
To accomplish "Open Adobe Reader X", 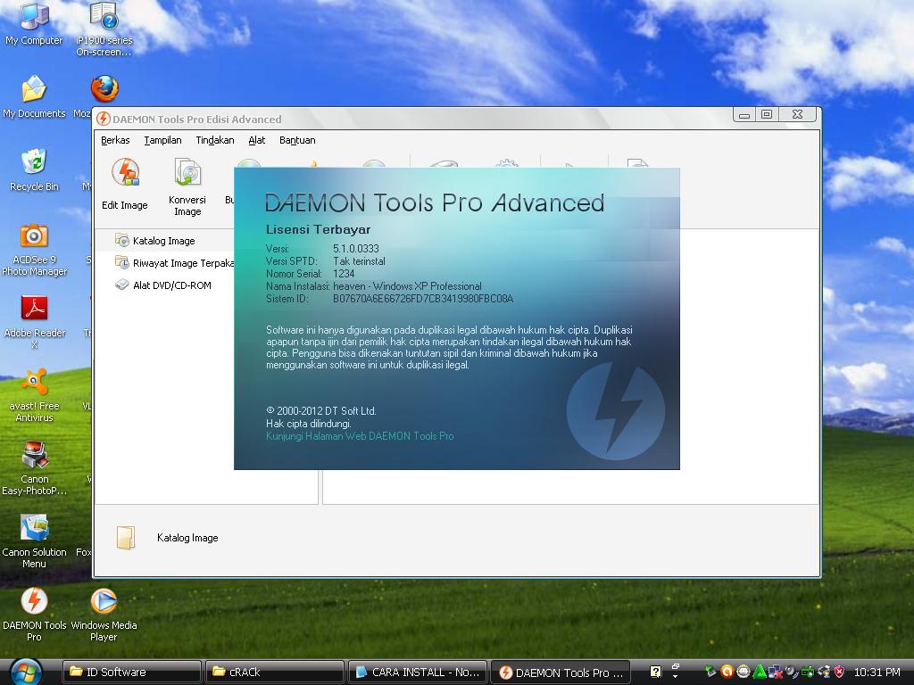I will click(x=34, y=309).
